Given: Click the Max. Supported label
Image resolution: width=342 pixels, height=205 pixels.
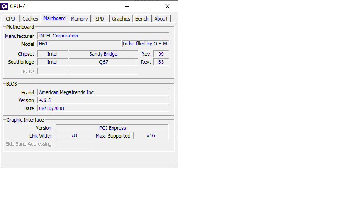Looking at the screenshot, I should (x=113, y=136).
